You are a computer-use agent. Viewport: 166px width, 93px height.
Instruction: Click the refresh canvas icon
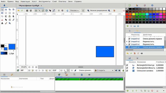(67, 11)
